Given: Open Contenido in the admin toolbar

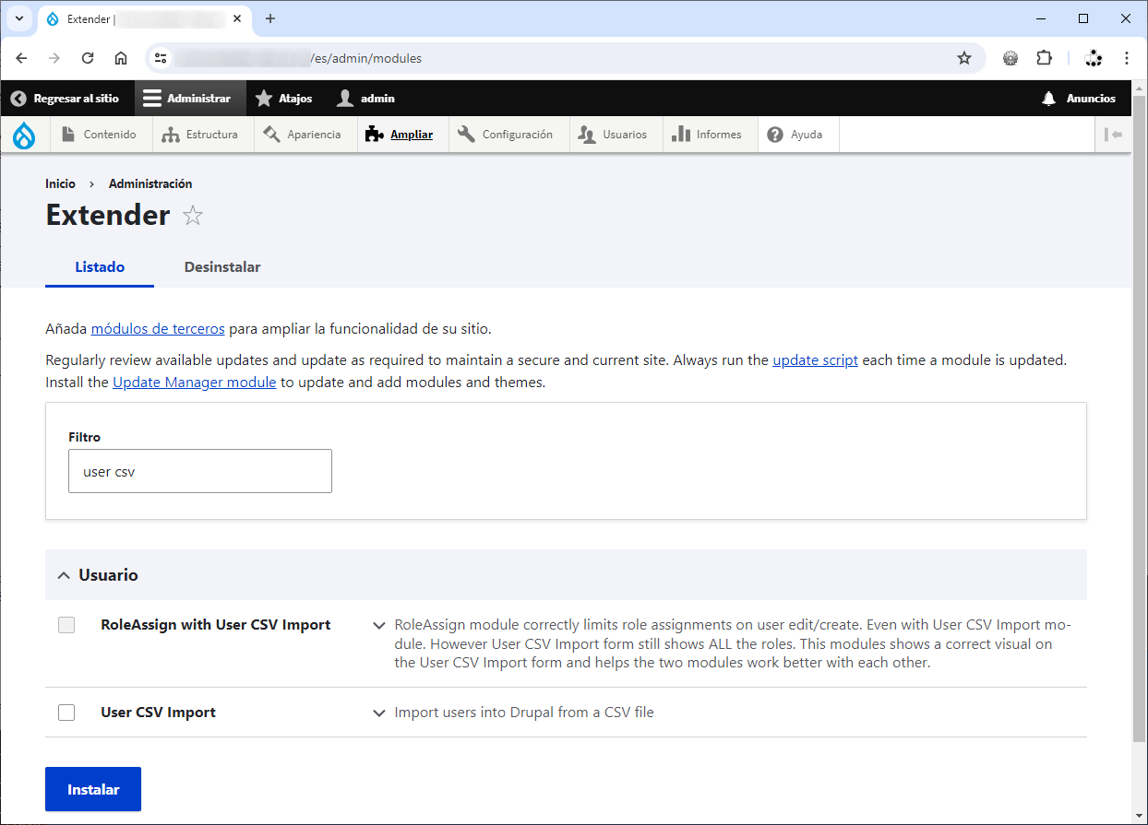Looking at the screenshot, I should (100, 135).
